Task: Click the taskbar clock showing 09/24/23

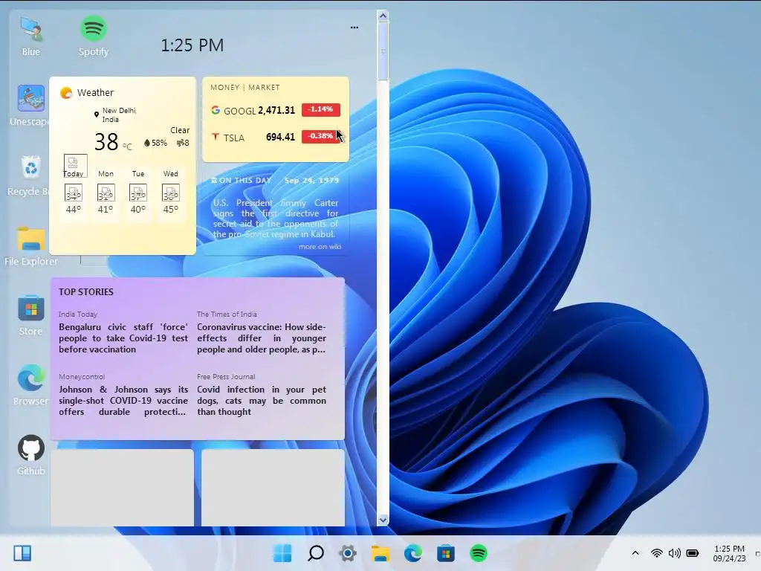Action: tap(729, 553)
